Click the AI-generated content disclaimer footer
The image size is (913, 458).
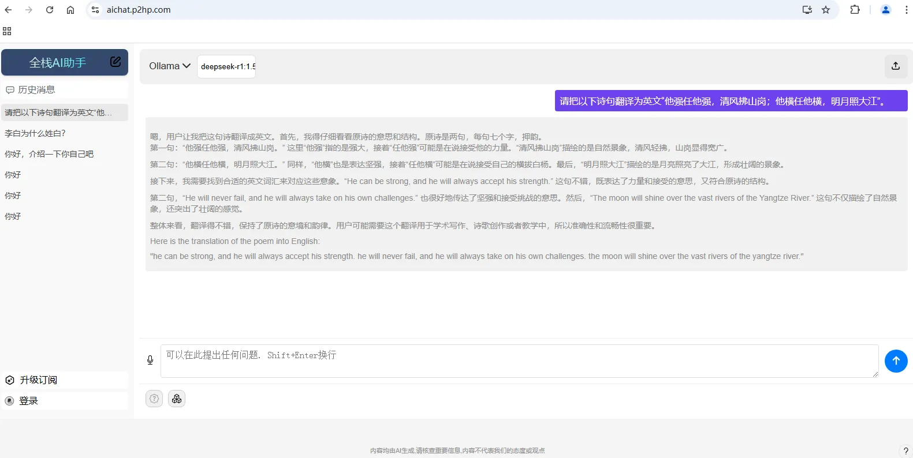pos(457,451)
